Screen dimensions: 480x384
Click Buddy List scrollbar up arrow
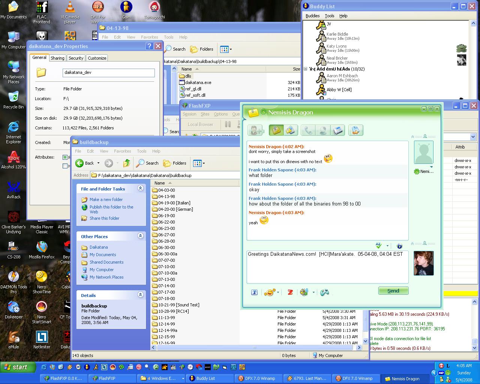[473, 24]
